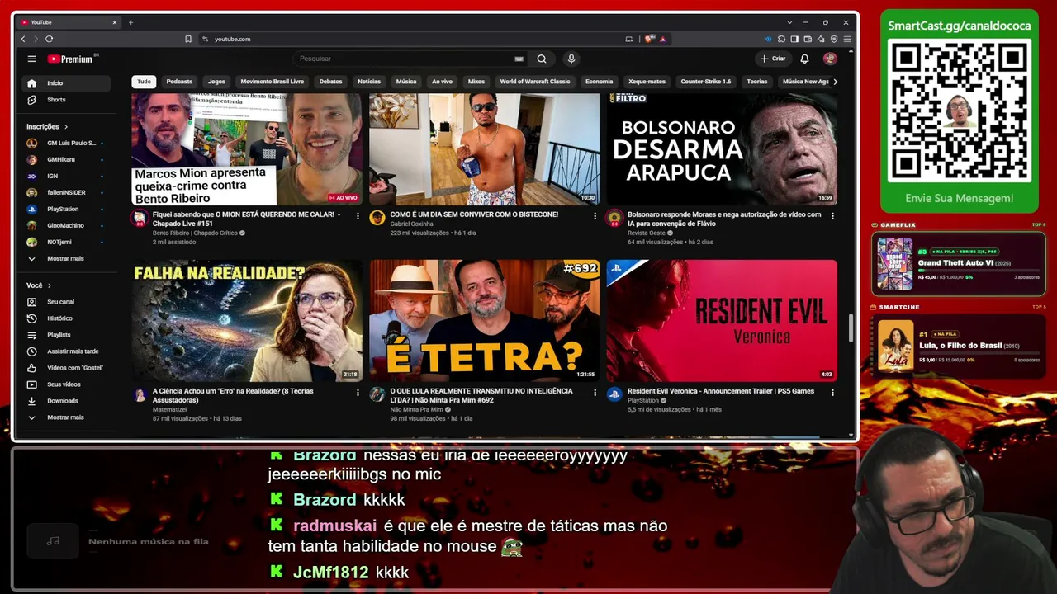
Task: Open GinoMachino channel subscription
Action: 67,225
